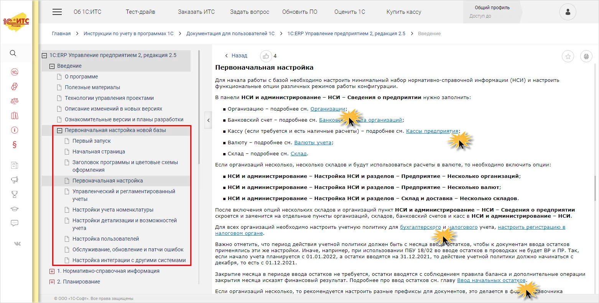Follow the Банковские счета организаций link
The image size is (599, 303).
361,120
